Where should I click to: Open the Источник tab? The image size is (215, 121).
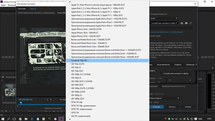(22, 9)
